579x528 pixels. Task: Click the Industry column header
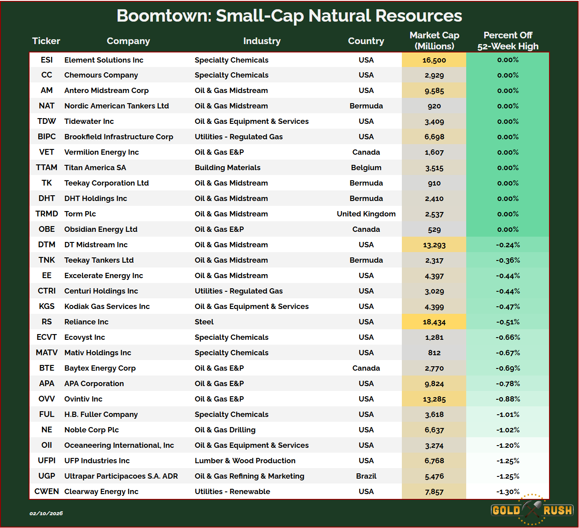[x=262, y=41]
